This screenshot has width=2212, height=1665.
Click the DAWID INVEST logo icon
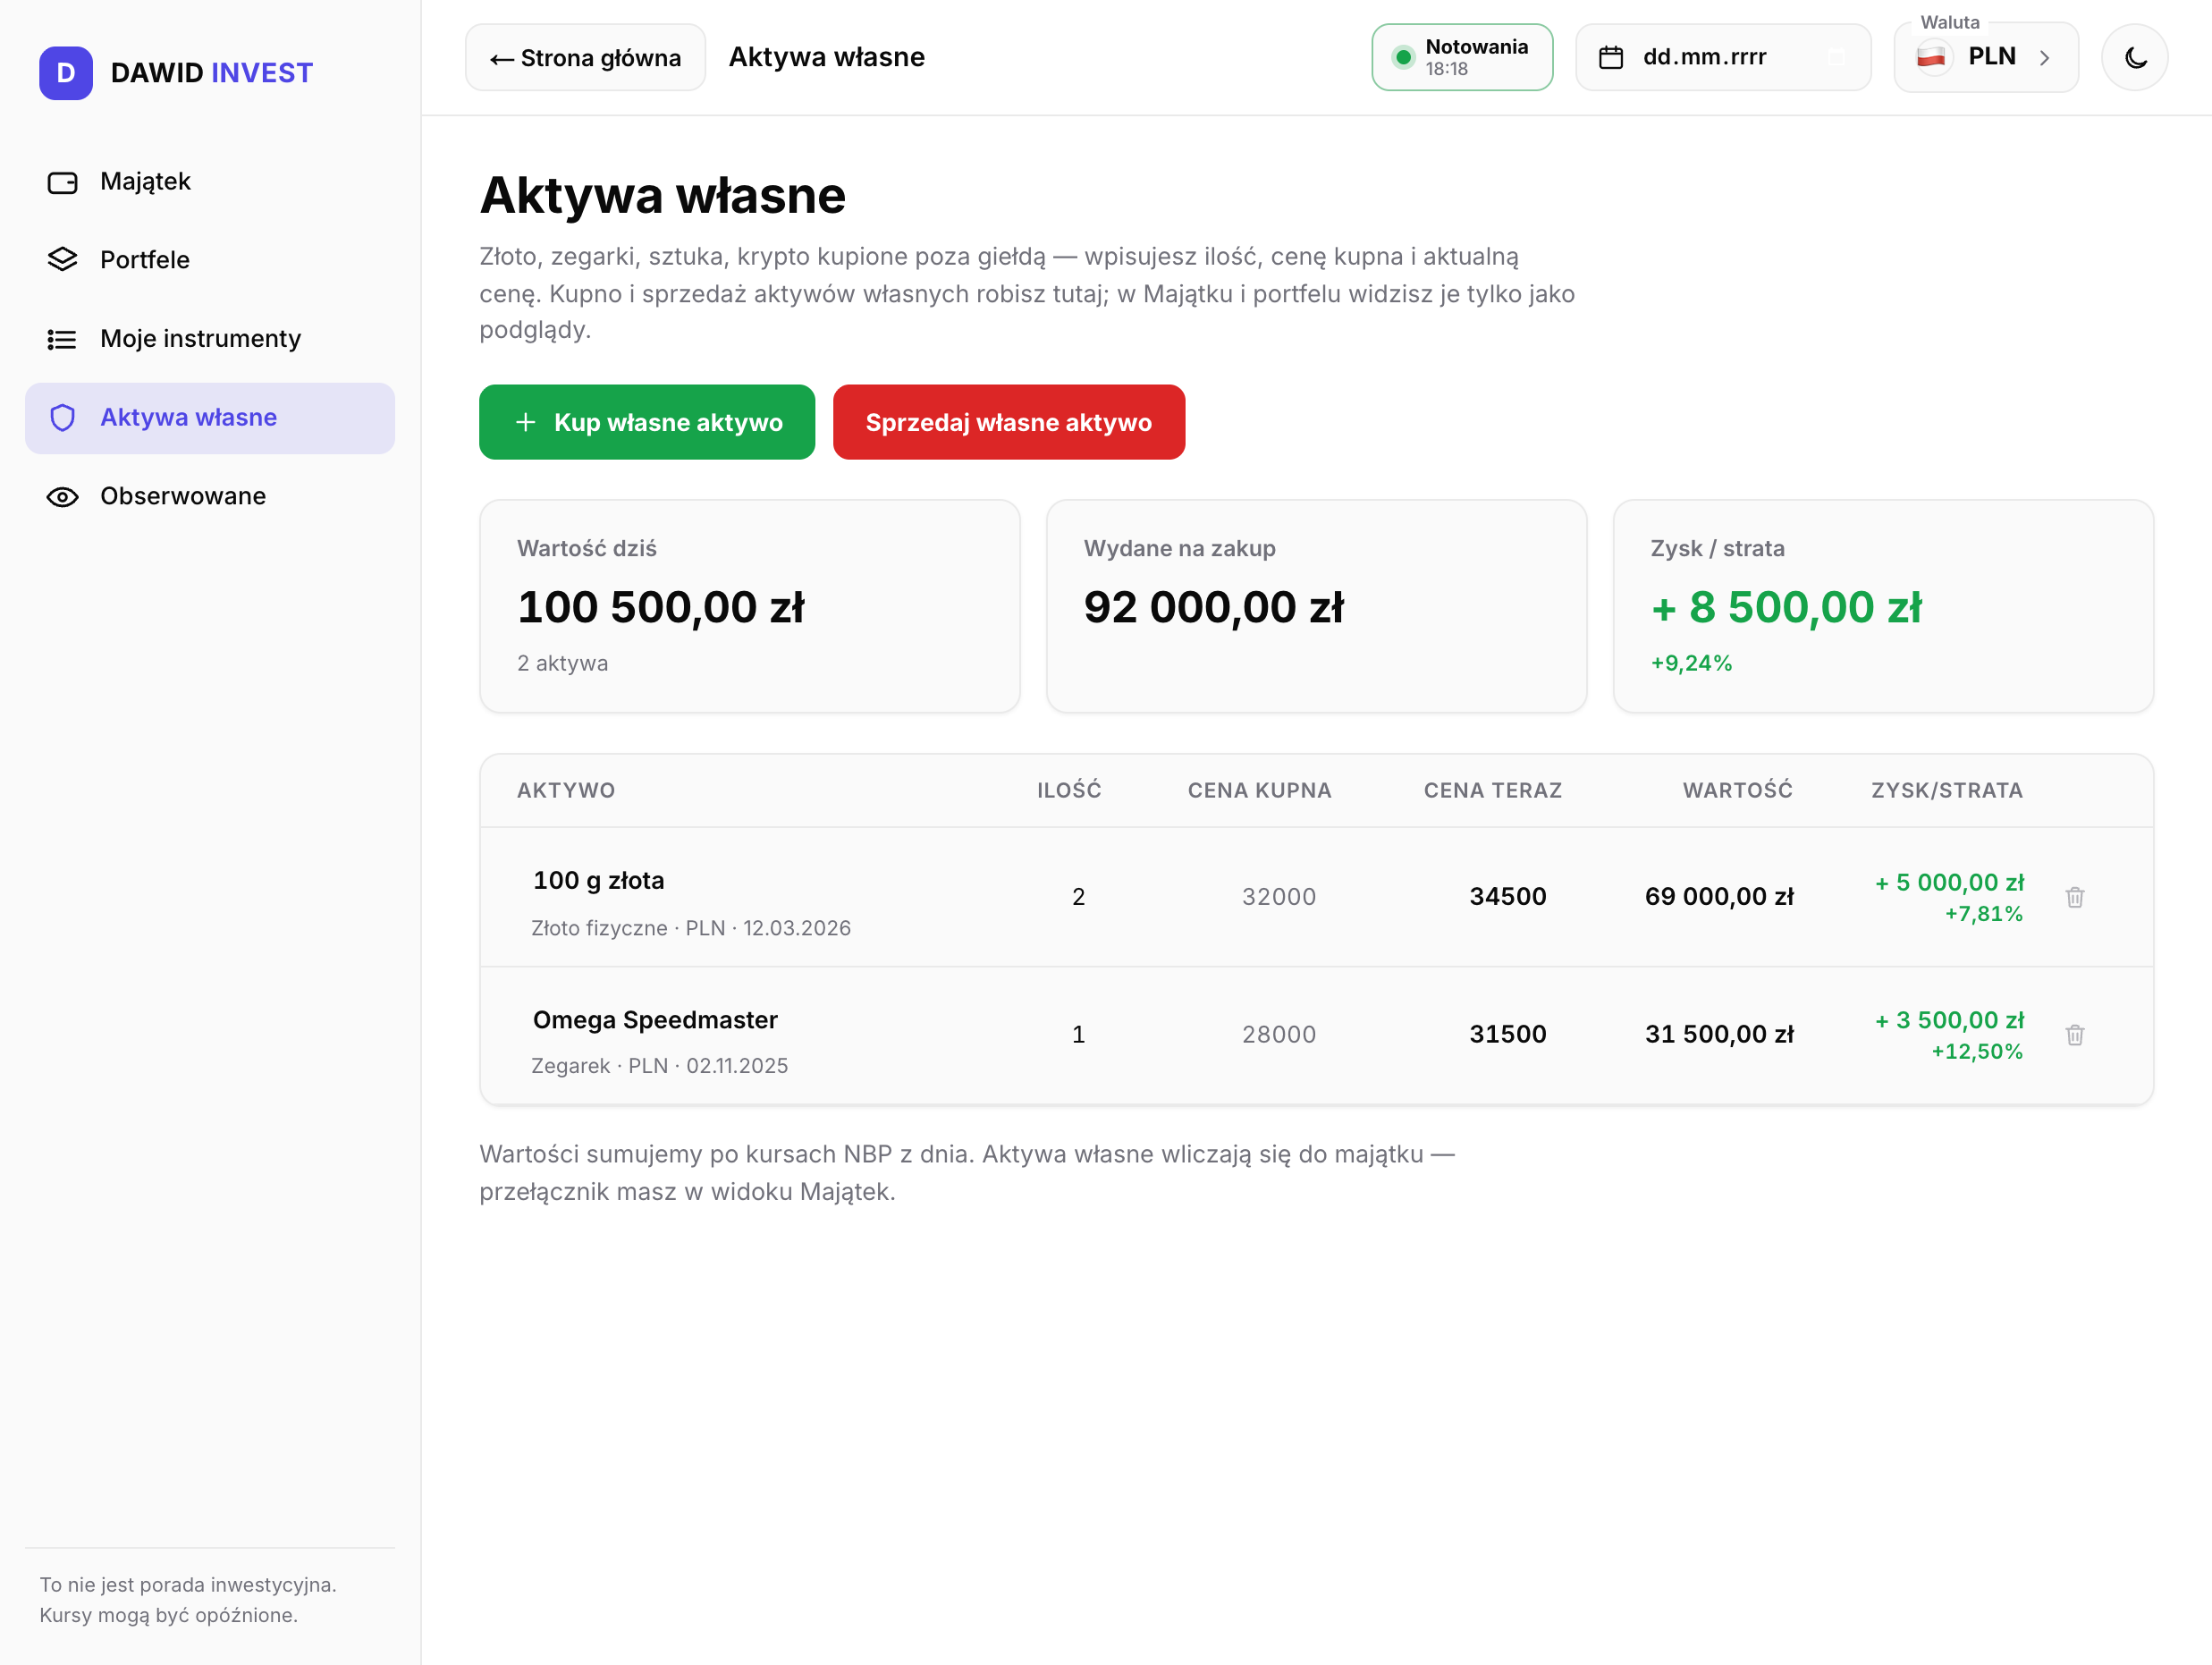coord(66,73)
